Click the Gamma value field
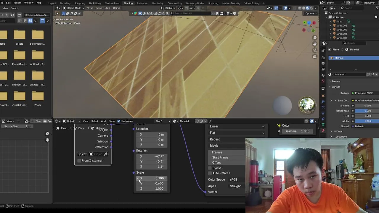This screenshot has width=379, height=213. [x=297, y=131]
